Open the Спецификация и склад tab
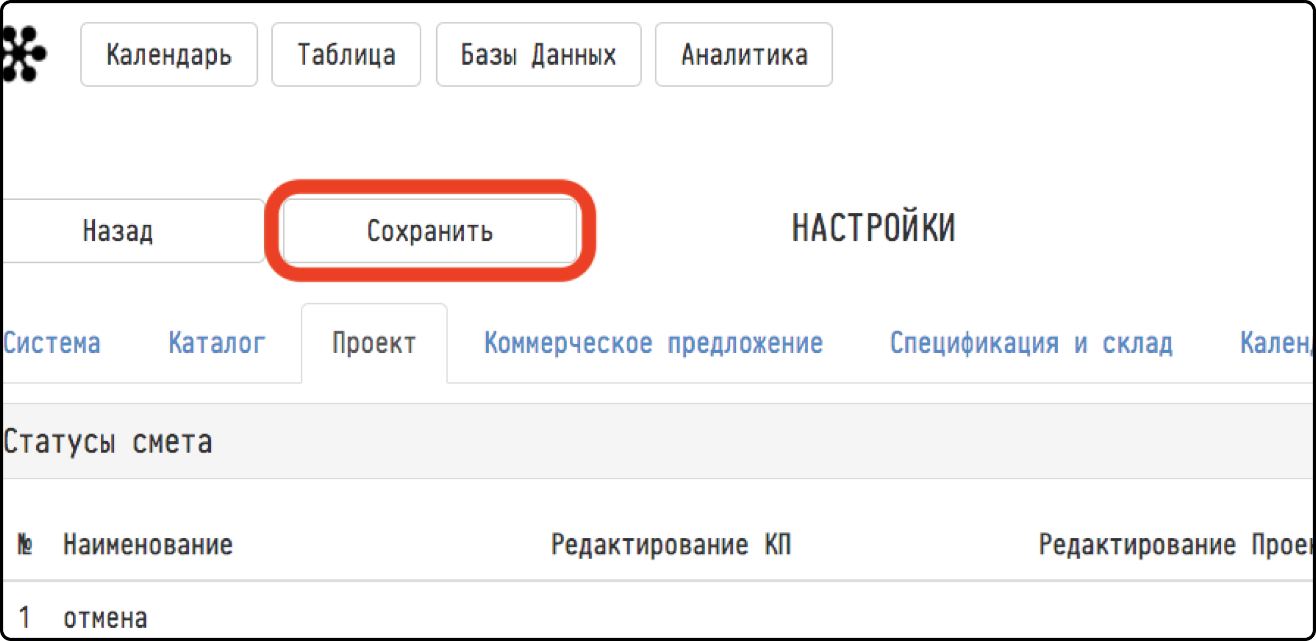1316x641 pixels. (1031, 343)
